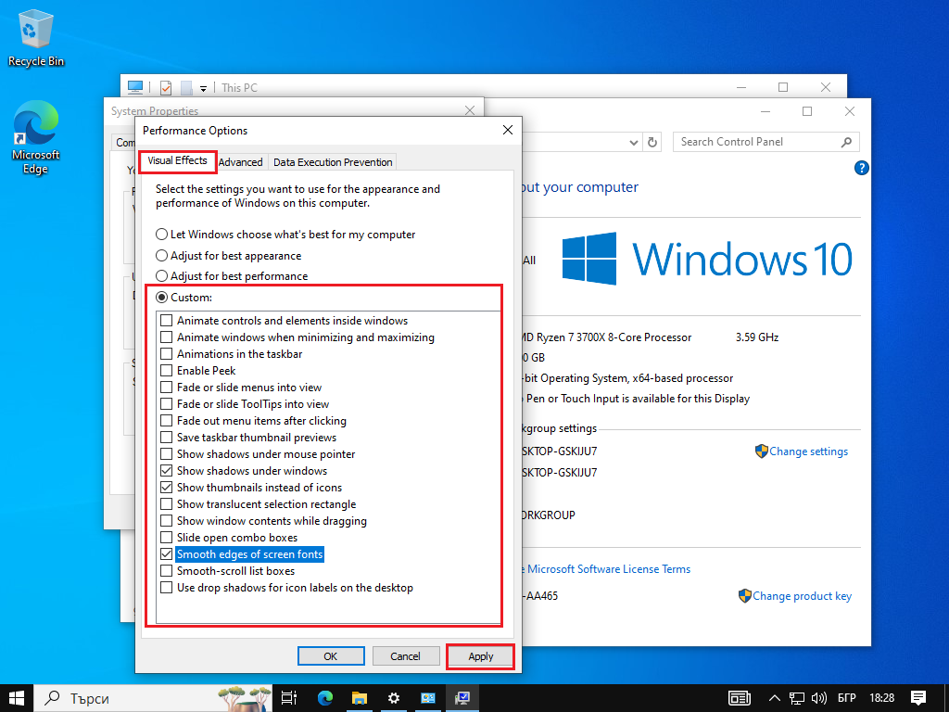Switch to the Visual Effects tab
Viewport: 949px width, 712px height.
pyautogui.click(x=177, y=161)
